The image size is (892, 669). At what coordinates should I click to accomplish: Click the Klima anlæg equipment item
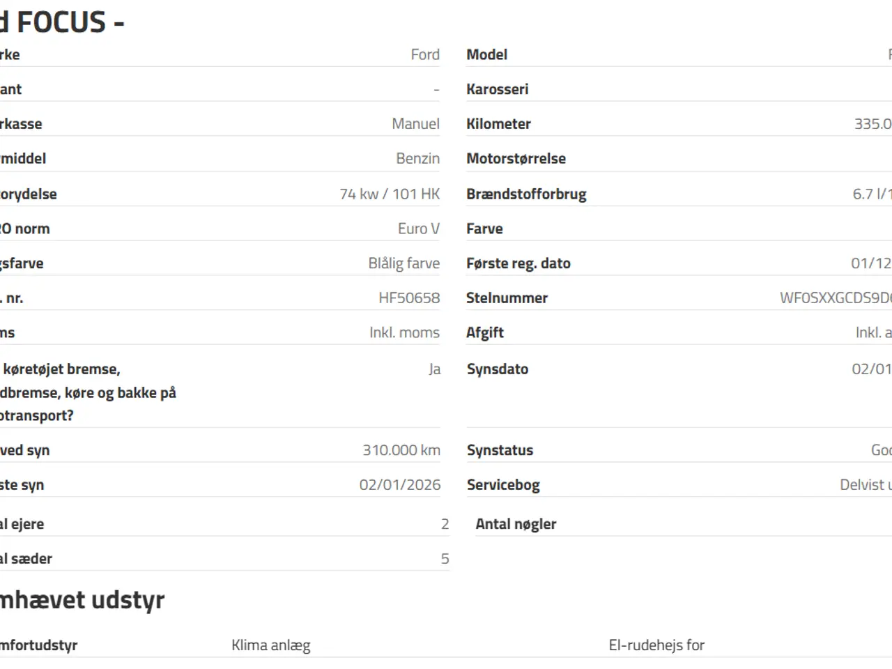click(x=271, y=645)
